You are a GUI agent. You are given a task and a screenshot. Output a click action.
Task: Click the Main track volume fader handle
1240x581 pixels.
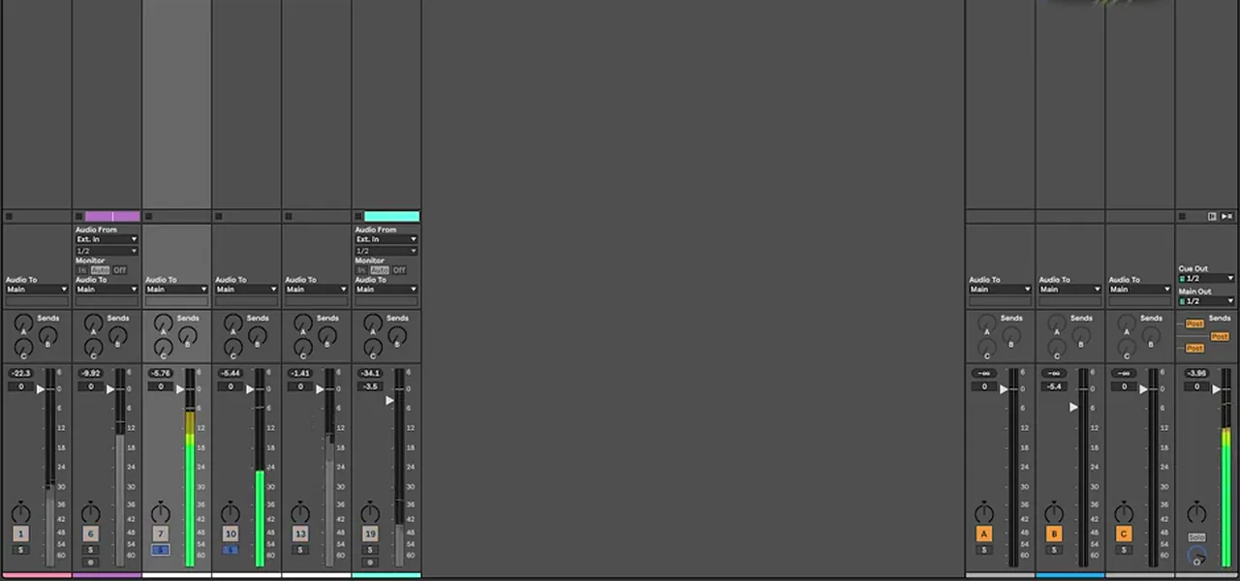pyautogui.click(x=1218, y=388)
